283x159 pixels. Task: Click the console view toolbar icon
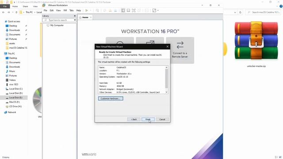pyautogui.click(x=146, y=11)
